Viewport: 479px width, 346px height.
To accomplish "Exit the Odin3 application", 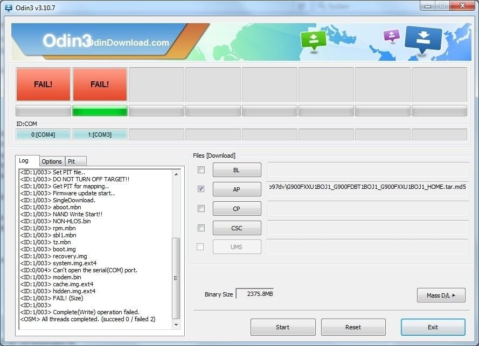I will [433, 327].
